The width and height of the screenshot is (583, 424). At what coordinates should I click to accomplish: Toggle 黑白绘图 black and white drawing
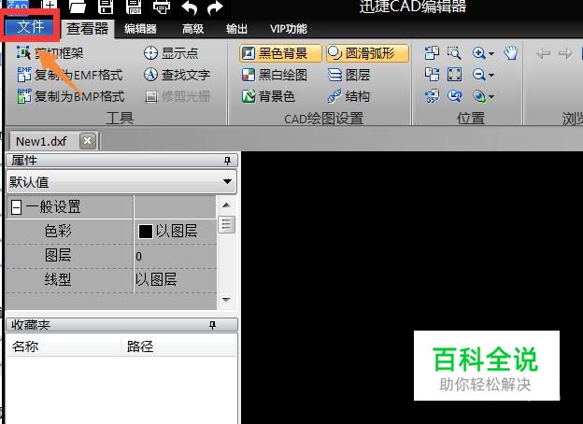275,75
